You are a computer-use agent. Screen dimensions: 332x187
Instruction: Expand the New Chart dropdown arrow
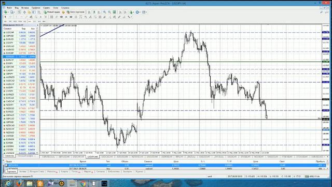point(8,12)
